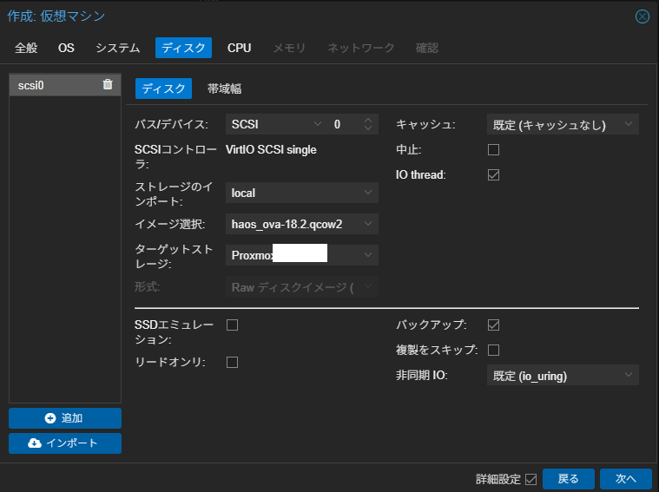The height and width of the screenshot is (492, 659).
Task: Select the top ディスク wizard tab
Action: (x=183, y=48)
